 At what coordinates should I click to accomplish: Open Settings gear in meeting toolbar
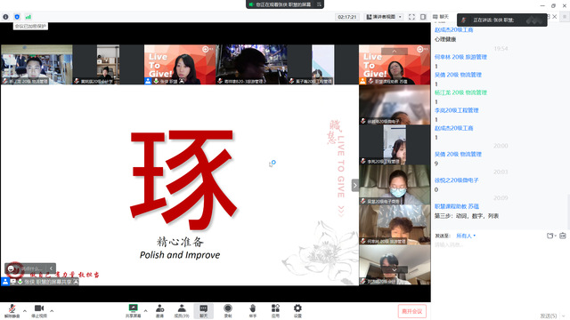(x=297, y=310)
